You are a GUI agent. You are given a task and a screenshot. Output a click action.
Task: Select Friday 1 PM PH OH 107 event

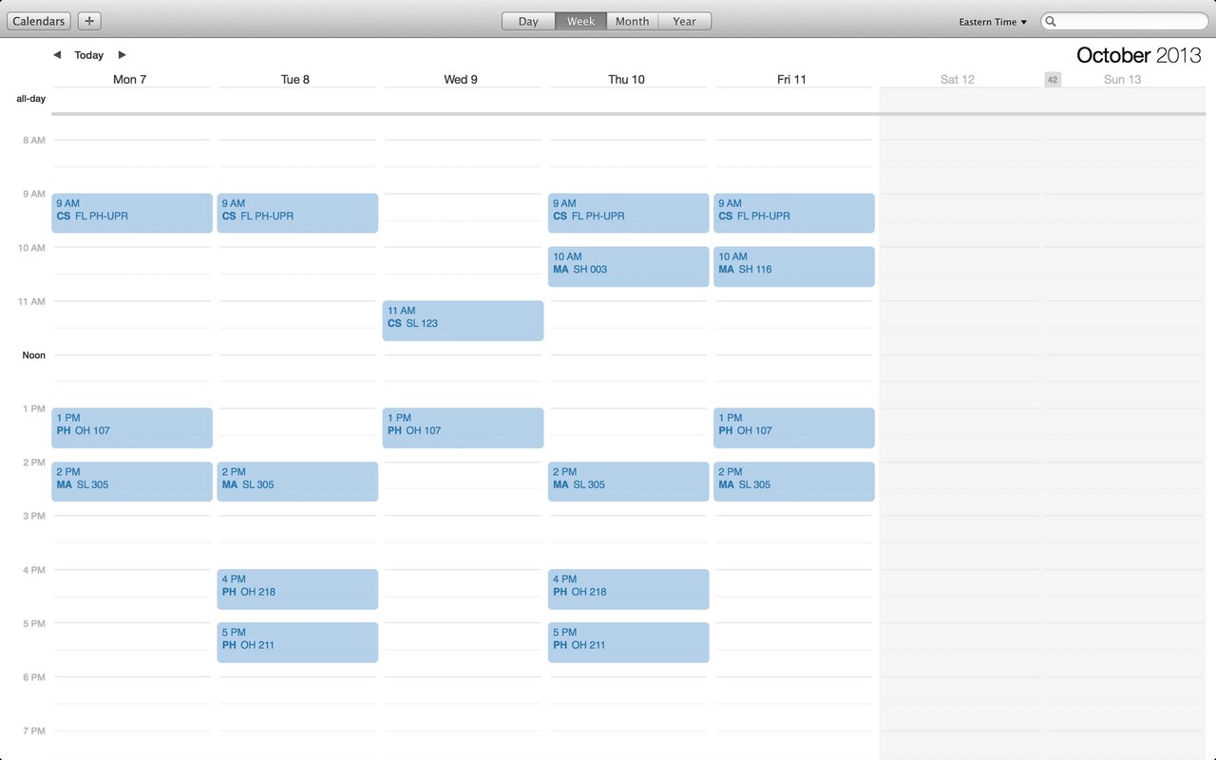(794, 427)
